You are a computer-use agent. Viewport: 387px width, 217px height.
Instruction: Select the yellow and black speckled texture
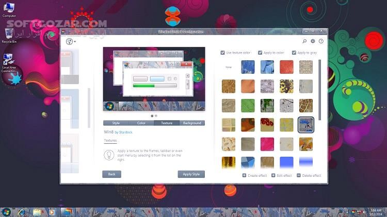(x=286, y=86)
